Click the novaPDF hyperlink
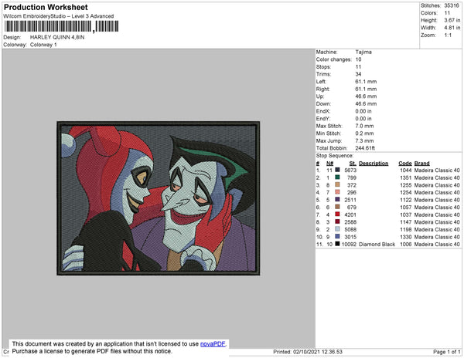Viewport: 464px width, 358px height. click(x=214, y=343)
